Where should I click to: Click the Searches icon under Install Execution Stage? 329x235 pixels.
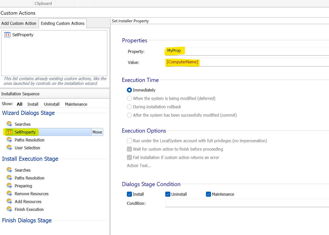click(x=9, y=170)
